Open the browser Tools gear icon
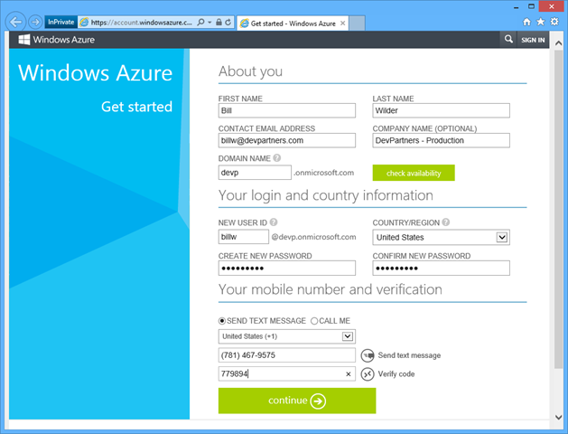568x434 pixels. tap(554, 21)
